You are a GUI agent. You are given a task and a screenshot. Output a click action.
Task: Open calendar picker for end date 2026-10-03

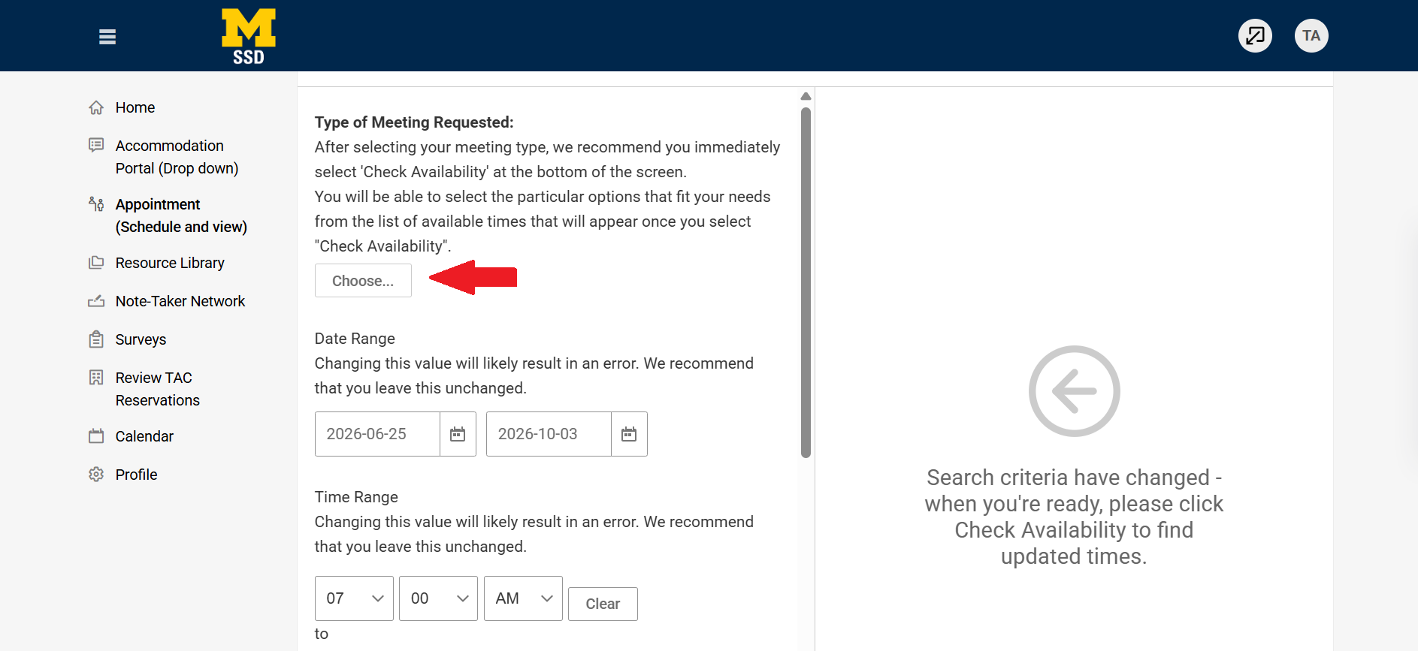629,434
